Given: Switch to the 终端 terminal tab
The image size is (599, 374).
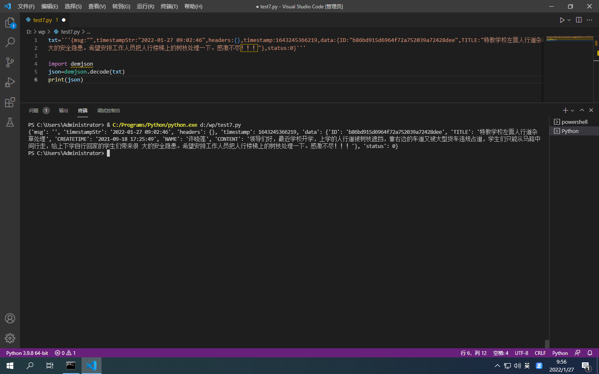Looking at the screenshot, I should click(83, 111).
